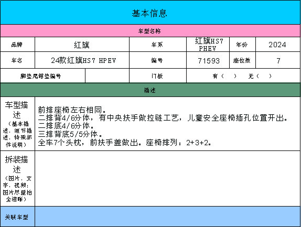This screenshot has width=301, height=227.
Task: Click the blue 关联车型 value cell
Action: click(168, 217)
